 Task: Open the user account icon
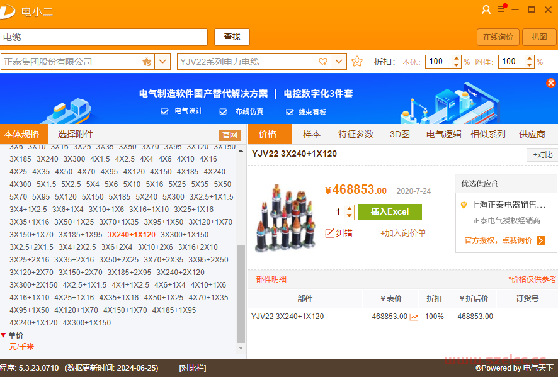486,9
